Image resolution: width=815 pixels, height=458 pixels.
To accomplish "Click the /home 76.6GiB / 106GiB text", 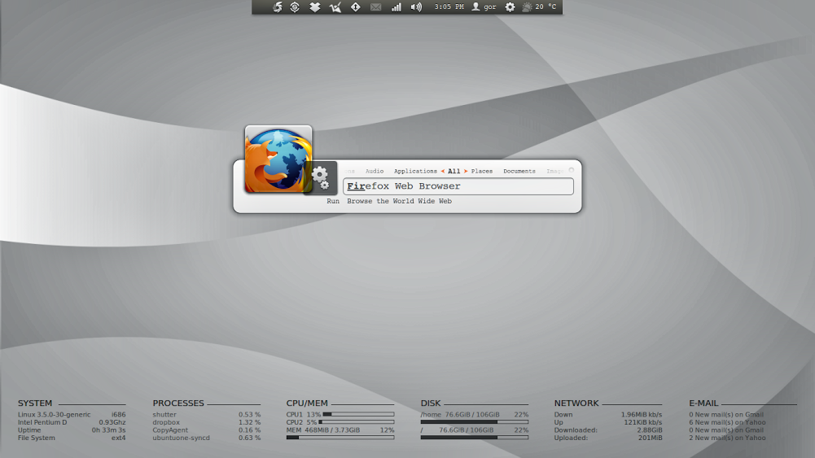I will (460, 414).
